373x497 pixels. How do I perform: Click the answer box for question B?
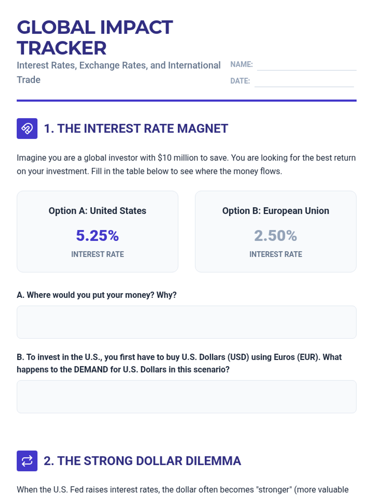click(186, 397)
